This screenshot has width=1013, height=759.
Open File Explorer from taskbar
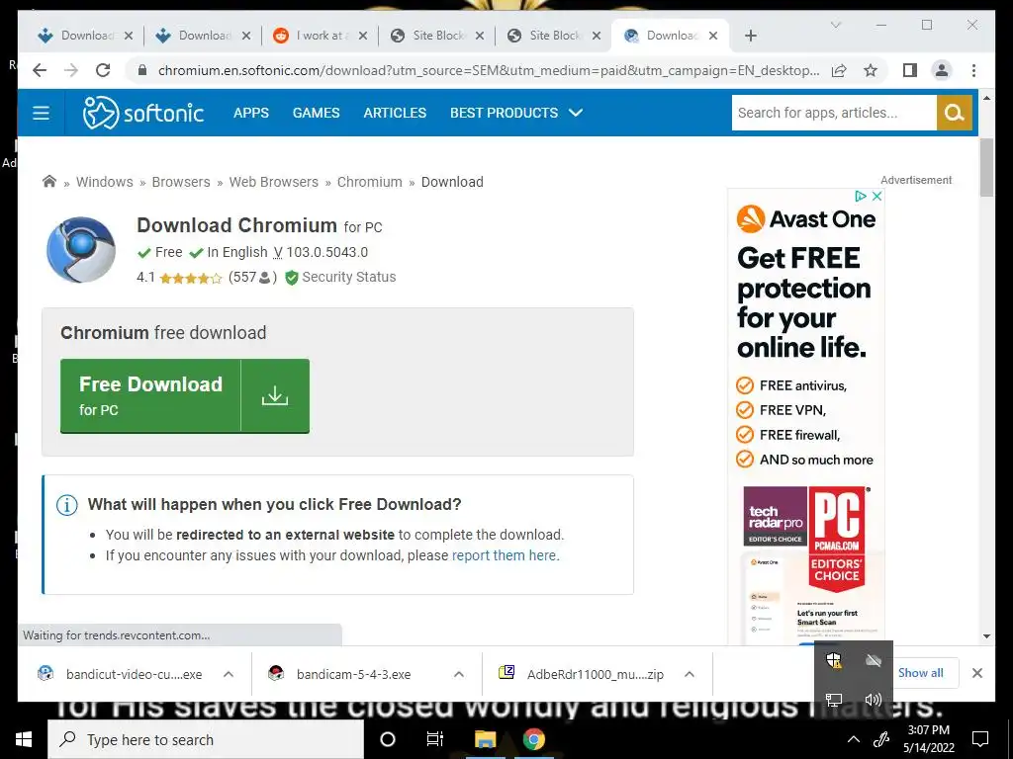485,739
